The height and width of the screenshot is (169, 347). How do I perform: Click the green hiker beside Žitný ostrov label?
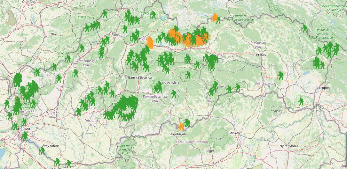click(42, 151)
